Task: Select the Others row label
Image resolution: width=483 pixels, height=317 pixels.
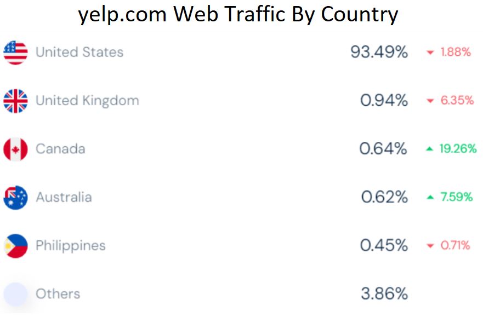Action: tap(58, 294)
